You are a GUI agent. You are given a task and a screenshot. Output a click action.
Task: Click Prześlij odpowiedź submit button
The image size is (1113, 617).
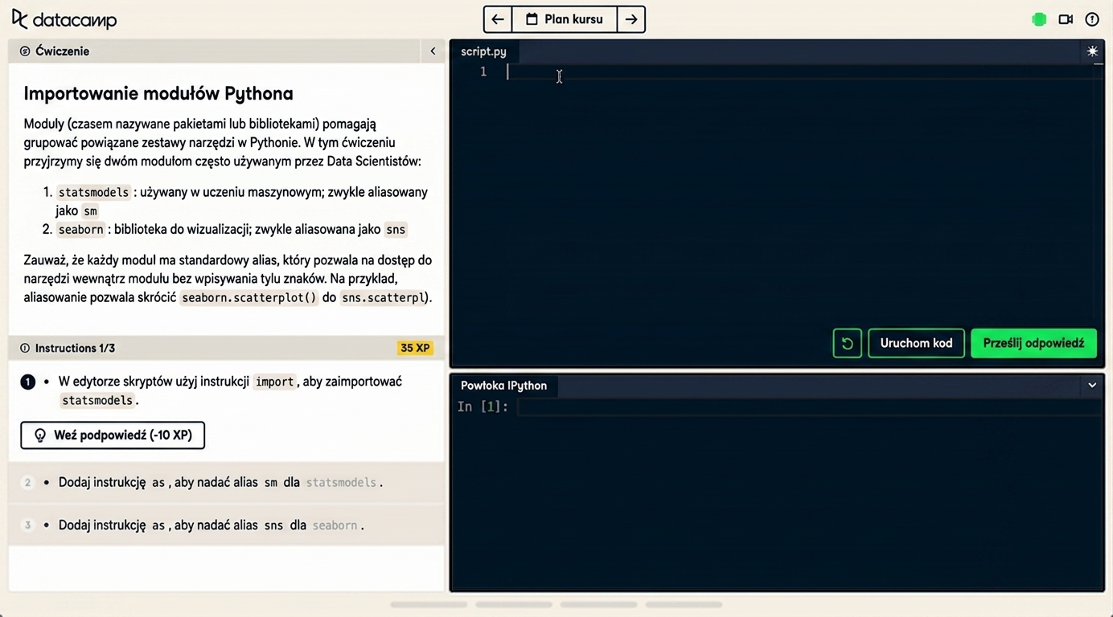1033,343
